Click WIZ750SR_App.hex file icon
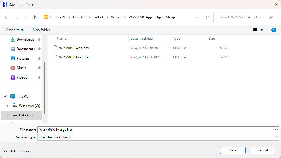Image resolution: width=281 pixels, height=158 pixels. [56, 48]
